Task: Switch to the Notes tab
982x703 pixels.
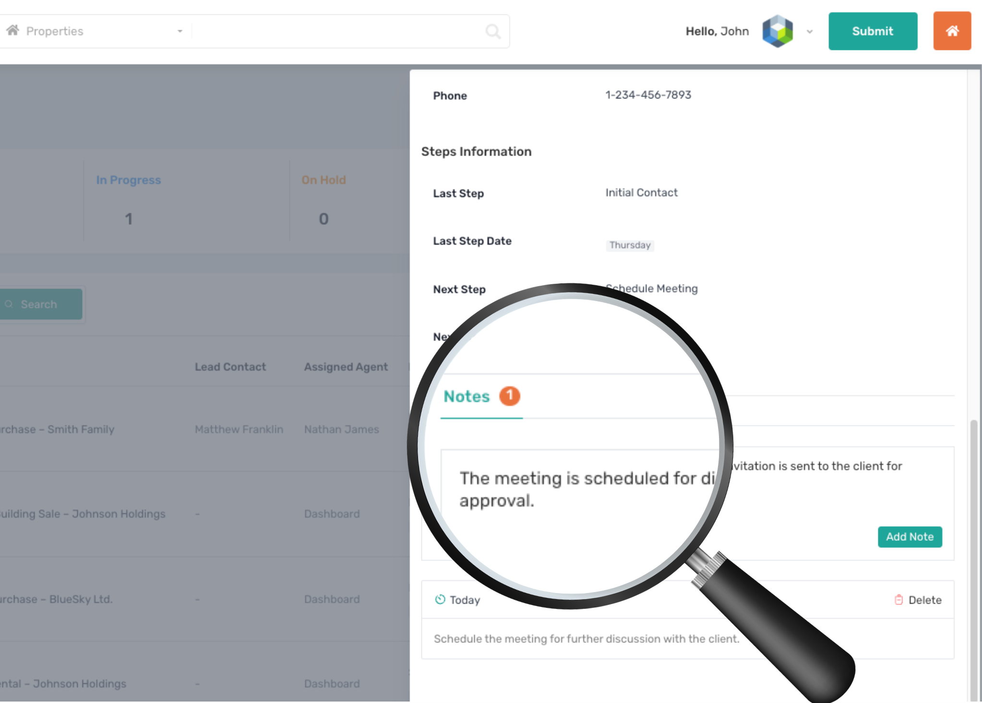Action: coord(467,397)
